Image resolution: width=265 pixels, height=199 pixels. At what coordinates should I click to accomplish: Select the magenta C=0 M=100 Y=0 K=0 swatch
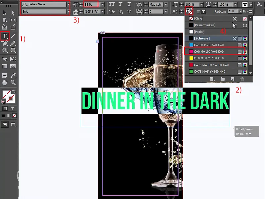point(216,52)
